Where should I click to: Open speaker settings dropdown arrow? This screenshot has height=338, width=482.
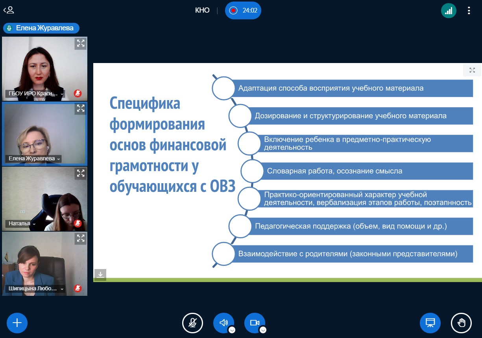point(232,330)
